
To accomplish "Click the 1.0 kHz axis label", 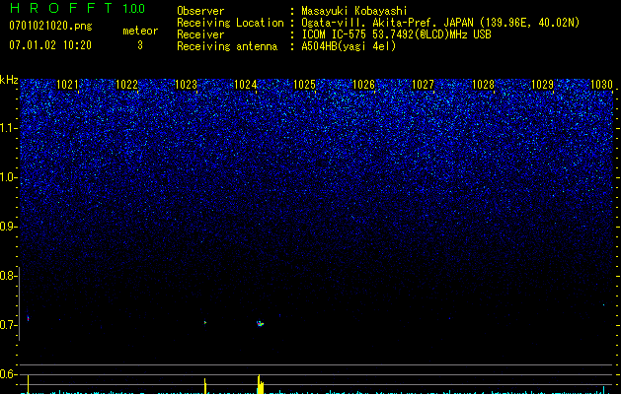I will click(8, 177).
